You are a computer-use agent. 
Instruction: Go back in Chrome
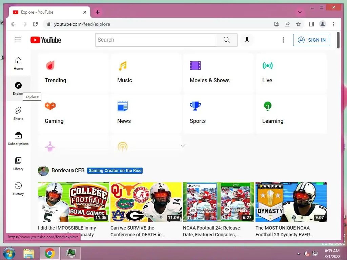[x=14, y=24]
